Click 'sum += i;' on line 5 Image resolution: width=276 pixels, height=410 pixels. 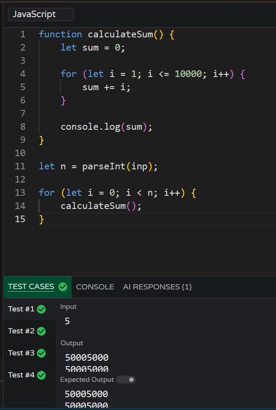point(106,87)
